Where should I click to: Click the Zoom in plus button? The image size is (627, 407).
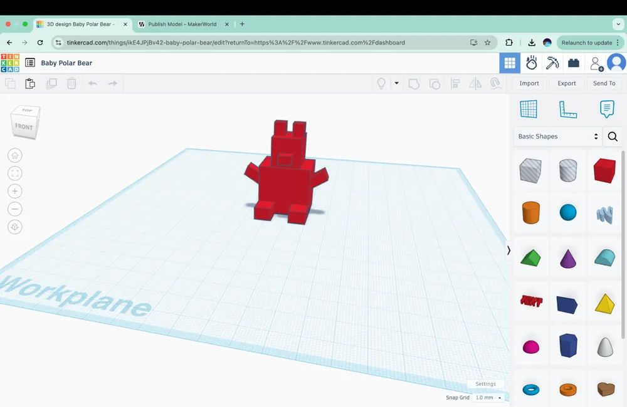pyautogui.click(x=15, y=192)
